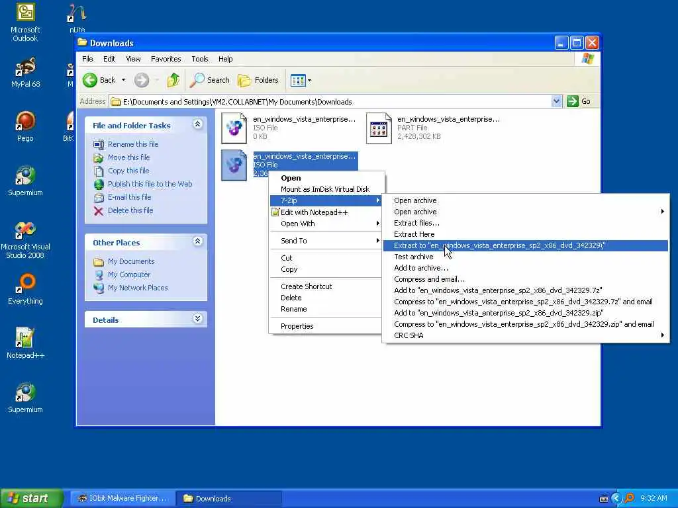The width and height of the screenshot is (678, 508).
Task: Open the Back button history dropdown arrow
Action: [123, 80]
